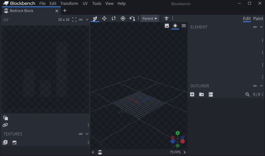Open toolbar options dots after Center Pivot
This screenshot has width=265, height=156.
pyautogui.click(x=173, y=18)
